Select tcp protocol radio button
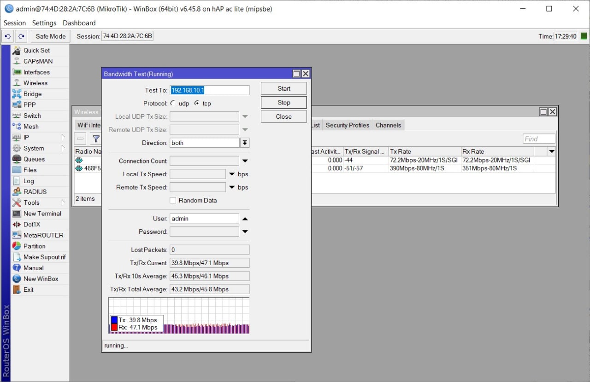 (x=197, y=104)
